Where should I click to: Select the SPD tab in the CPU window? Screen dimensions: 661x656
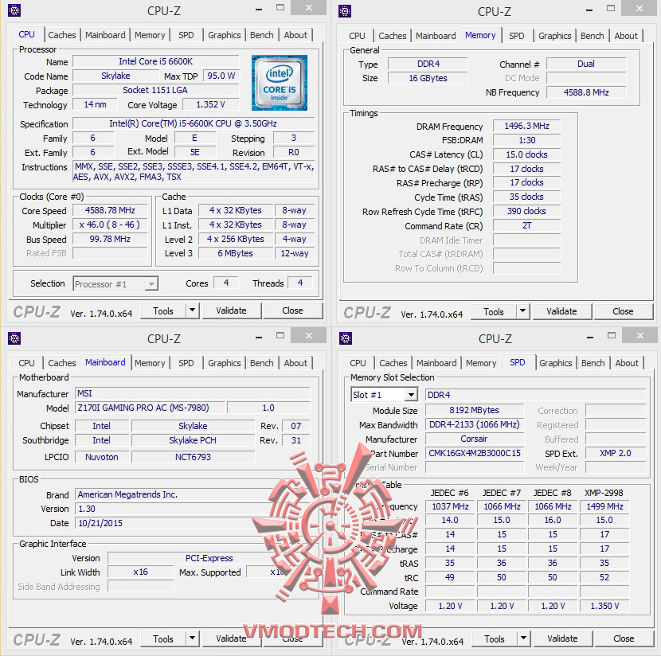click(x=186, y=35)
